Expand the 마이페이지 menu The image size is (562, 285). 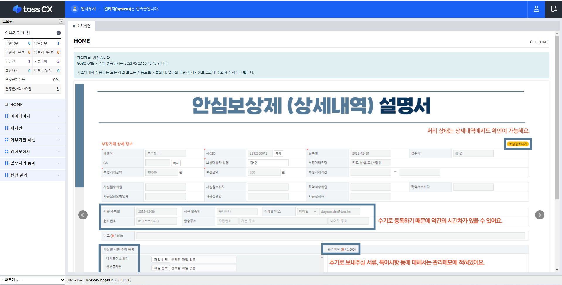click(32, 116)
